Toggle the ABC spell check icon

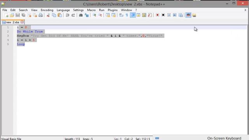click(x=188, y=15)
